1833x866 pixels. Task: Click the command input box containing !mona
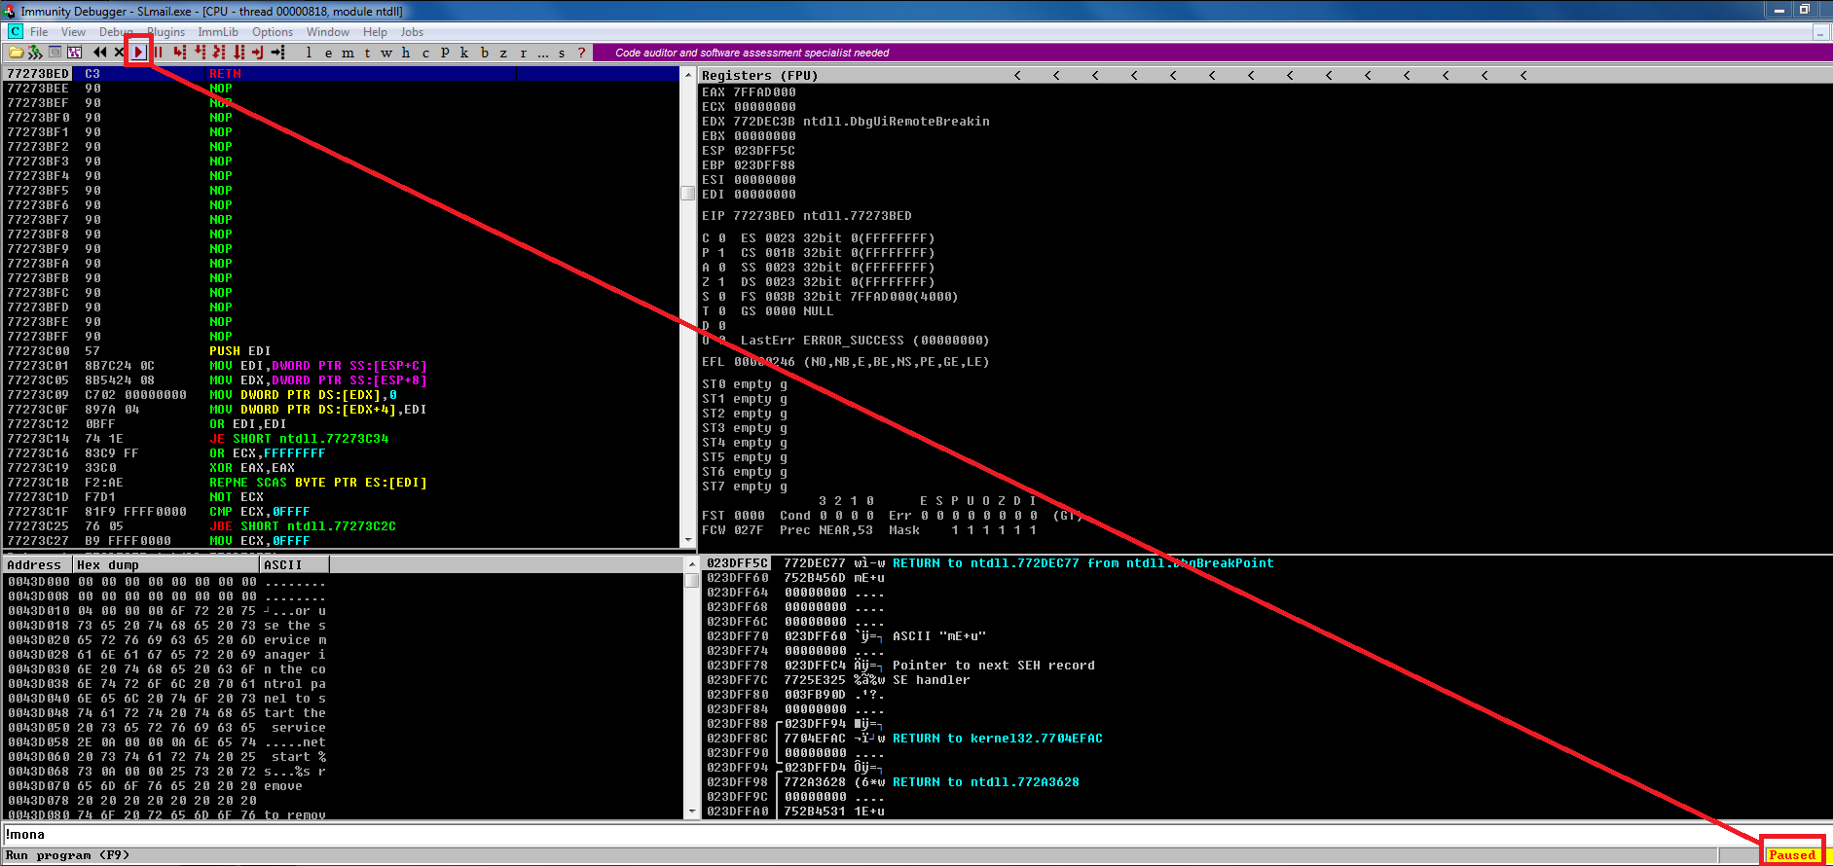pos(876,835)
